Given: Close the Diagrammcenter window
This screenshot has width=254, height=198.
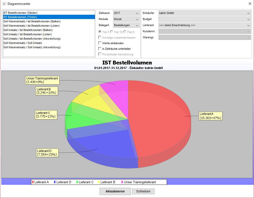Looking at the screenshot, I should tap(249, 4).
